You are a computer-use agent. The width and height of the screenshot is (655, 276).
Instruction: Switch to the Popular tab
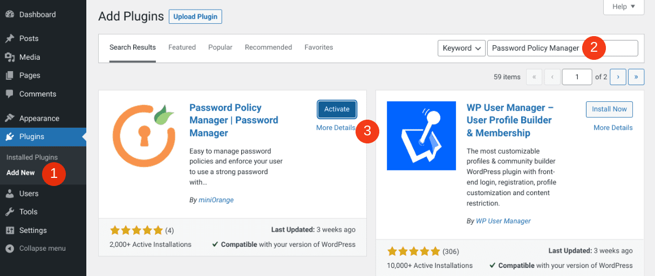click(220, 47)
